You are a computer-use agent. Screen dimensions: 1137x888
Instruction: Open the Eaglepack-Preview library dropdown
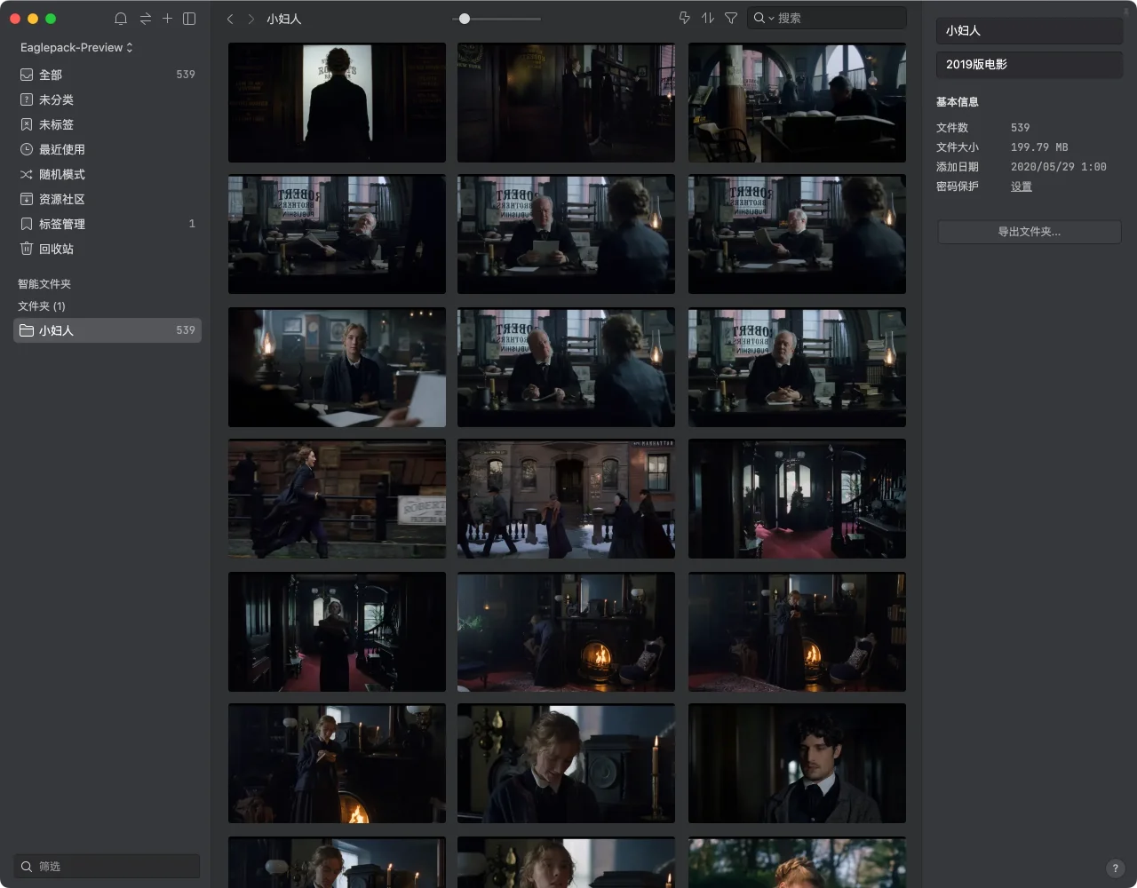click(x=76, y=47)
